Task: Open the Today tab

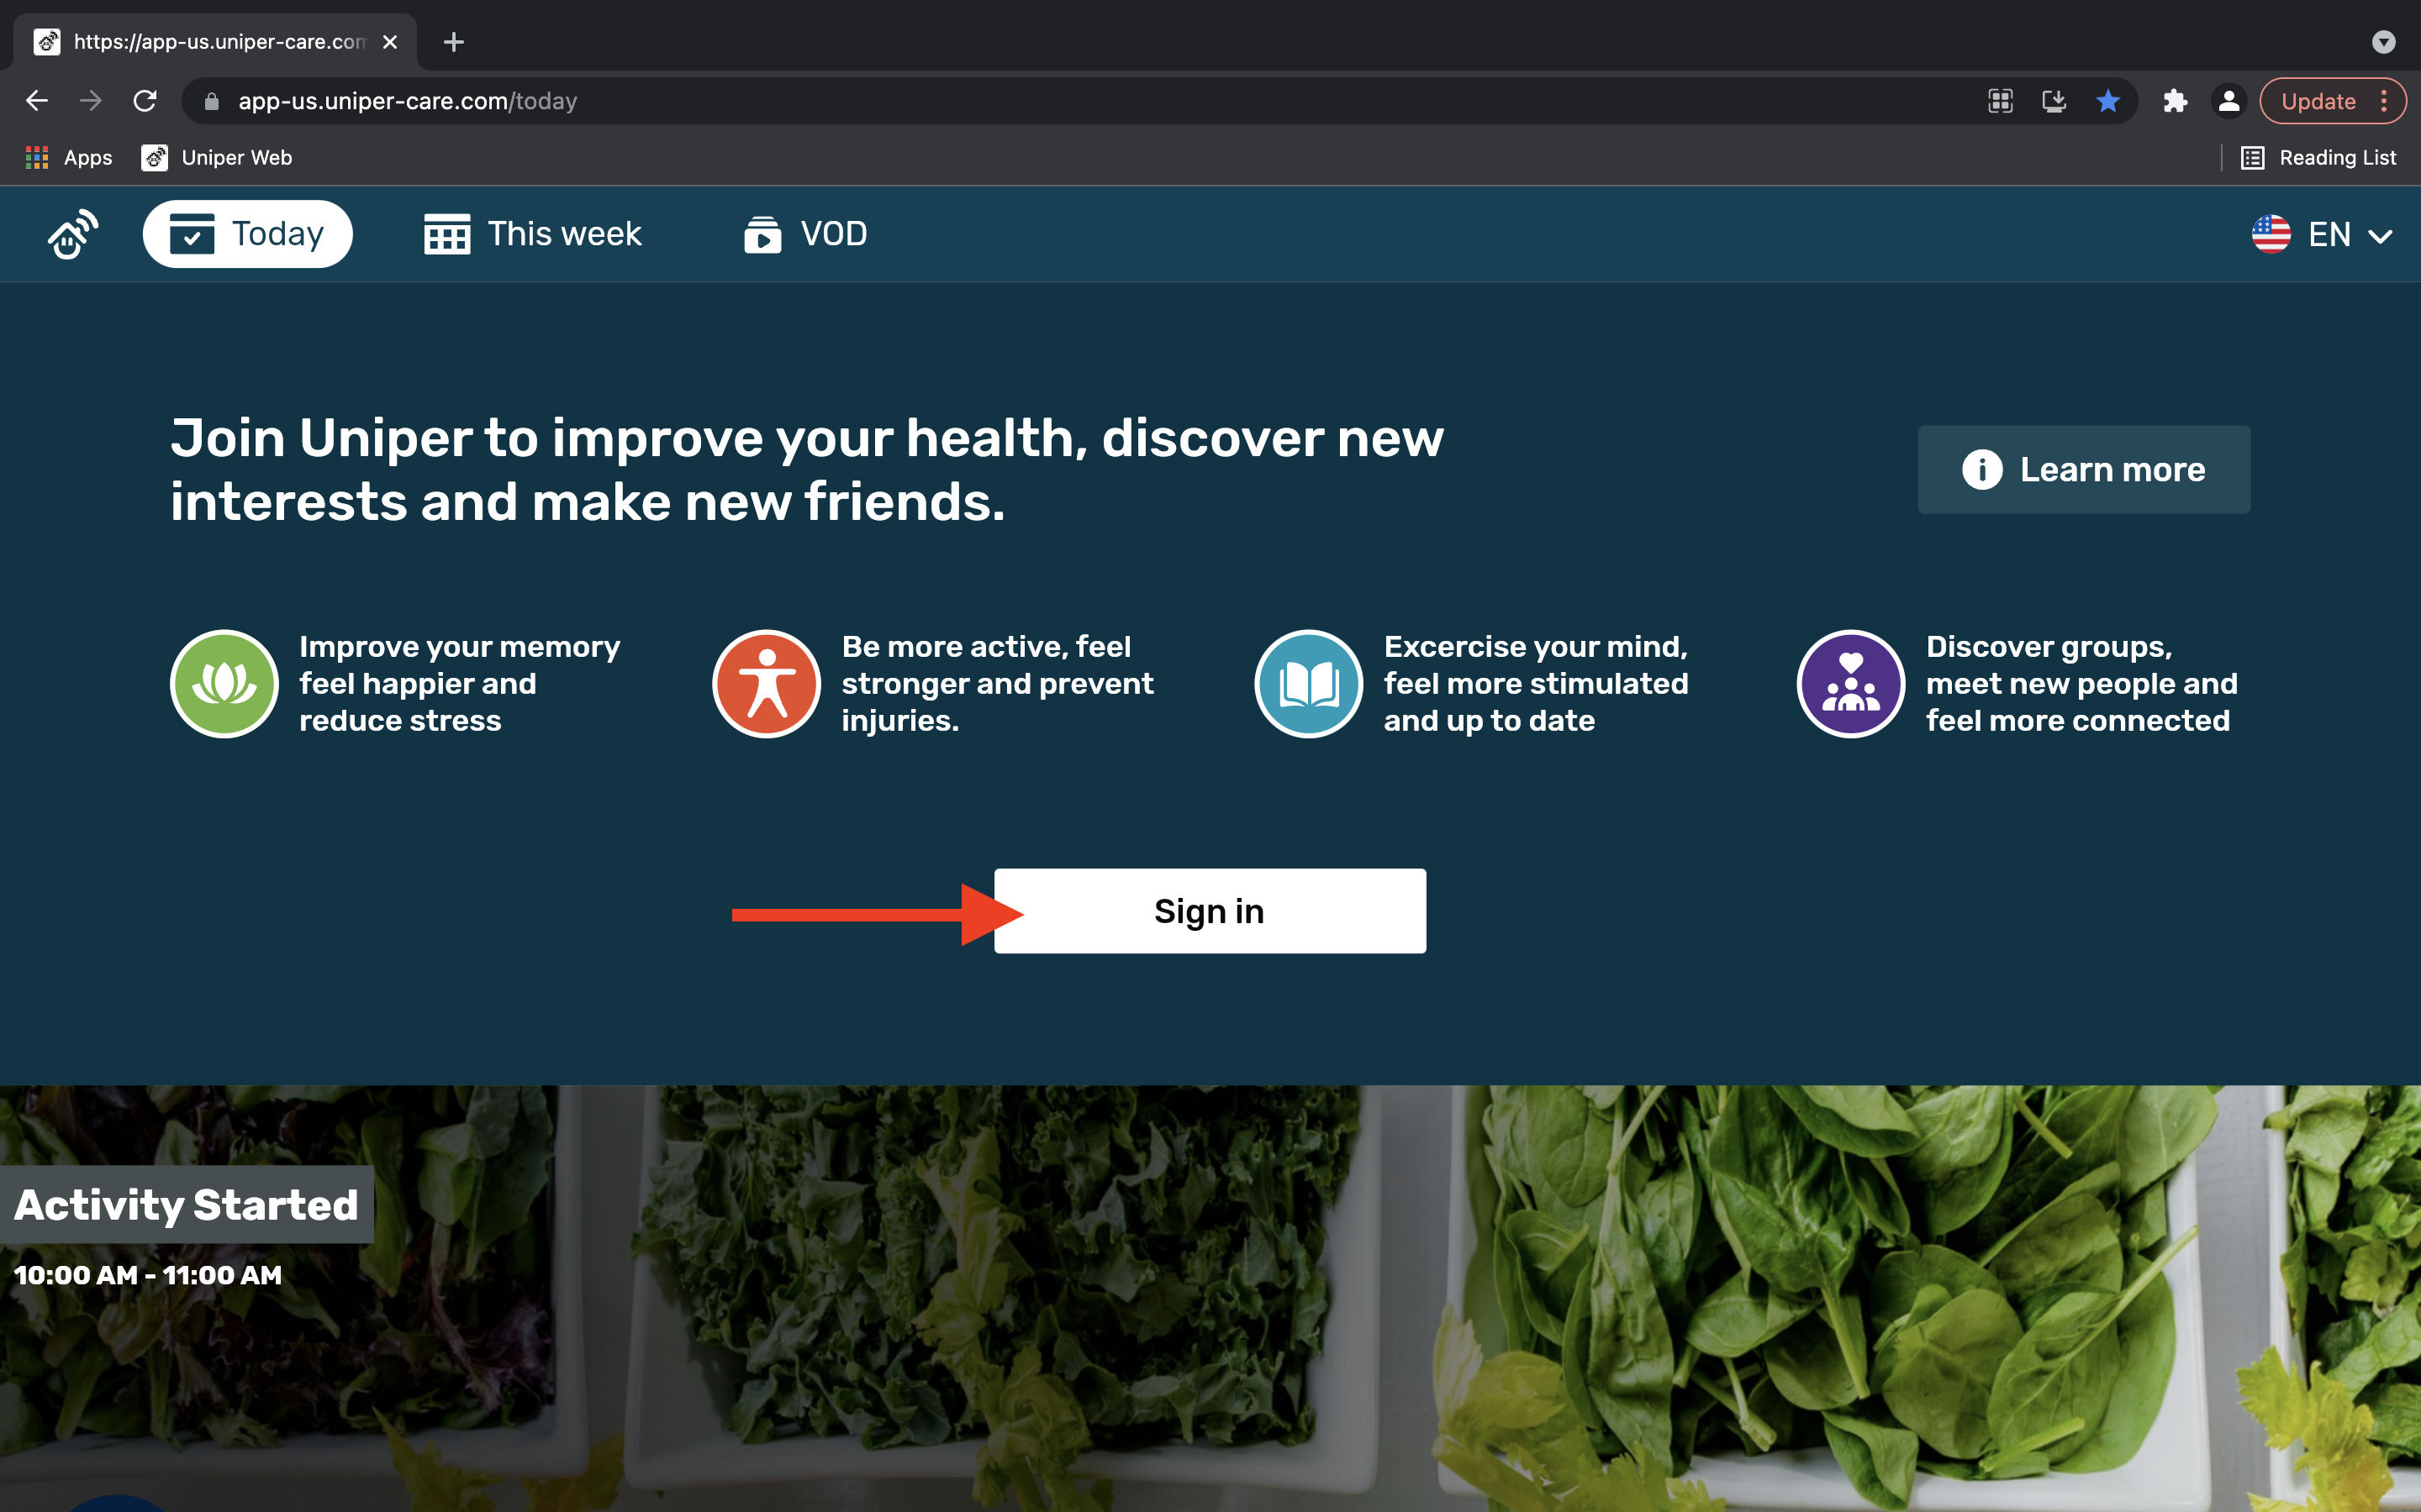Action: click(247, 234)
